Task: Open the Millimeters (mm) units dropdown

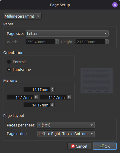Action: coord(22,16)
